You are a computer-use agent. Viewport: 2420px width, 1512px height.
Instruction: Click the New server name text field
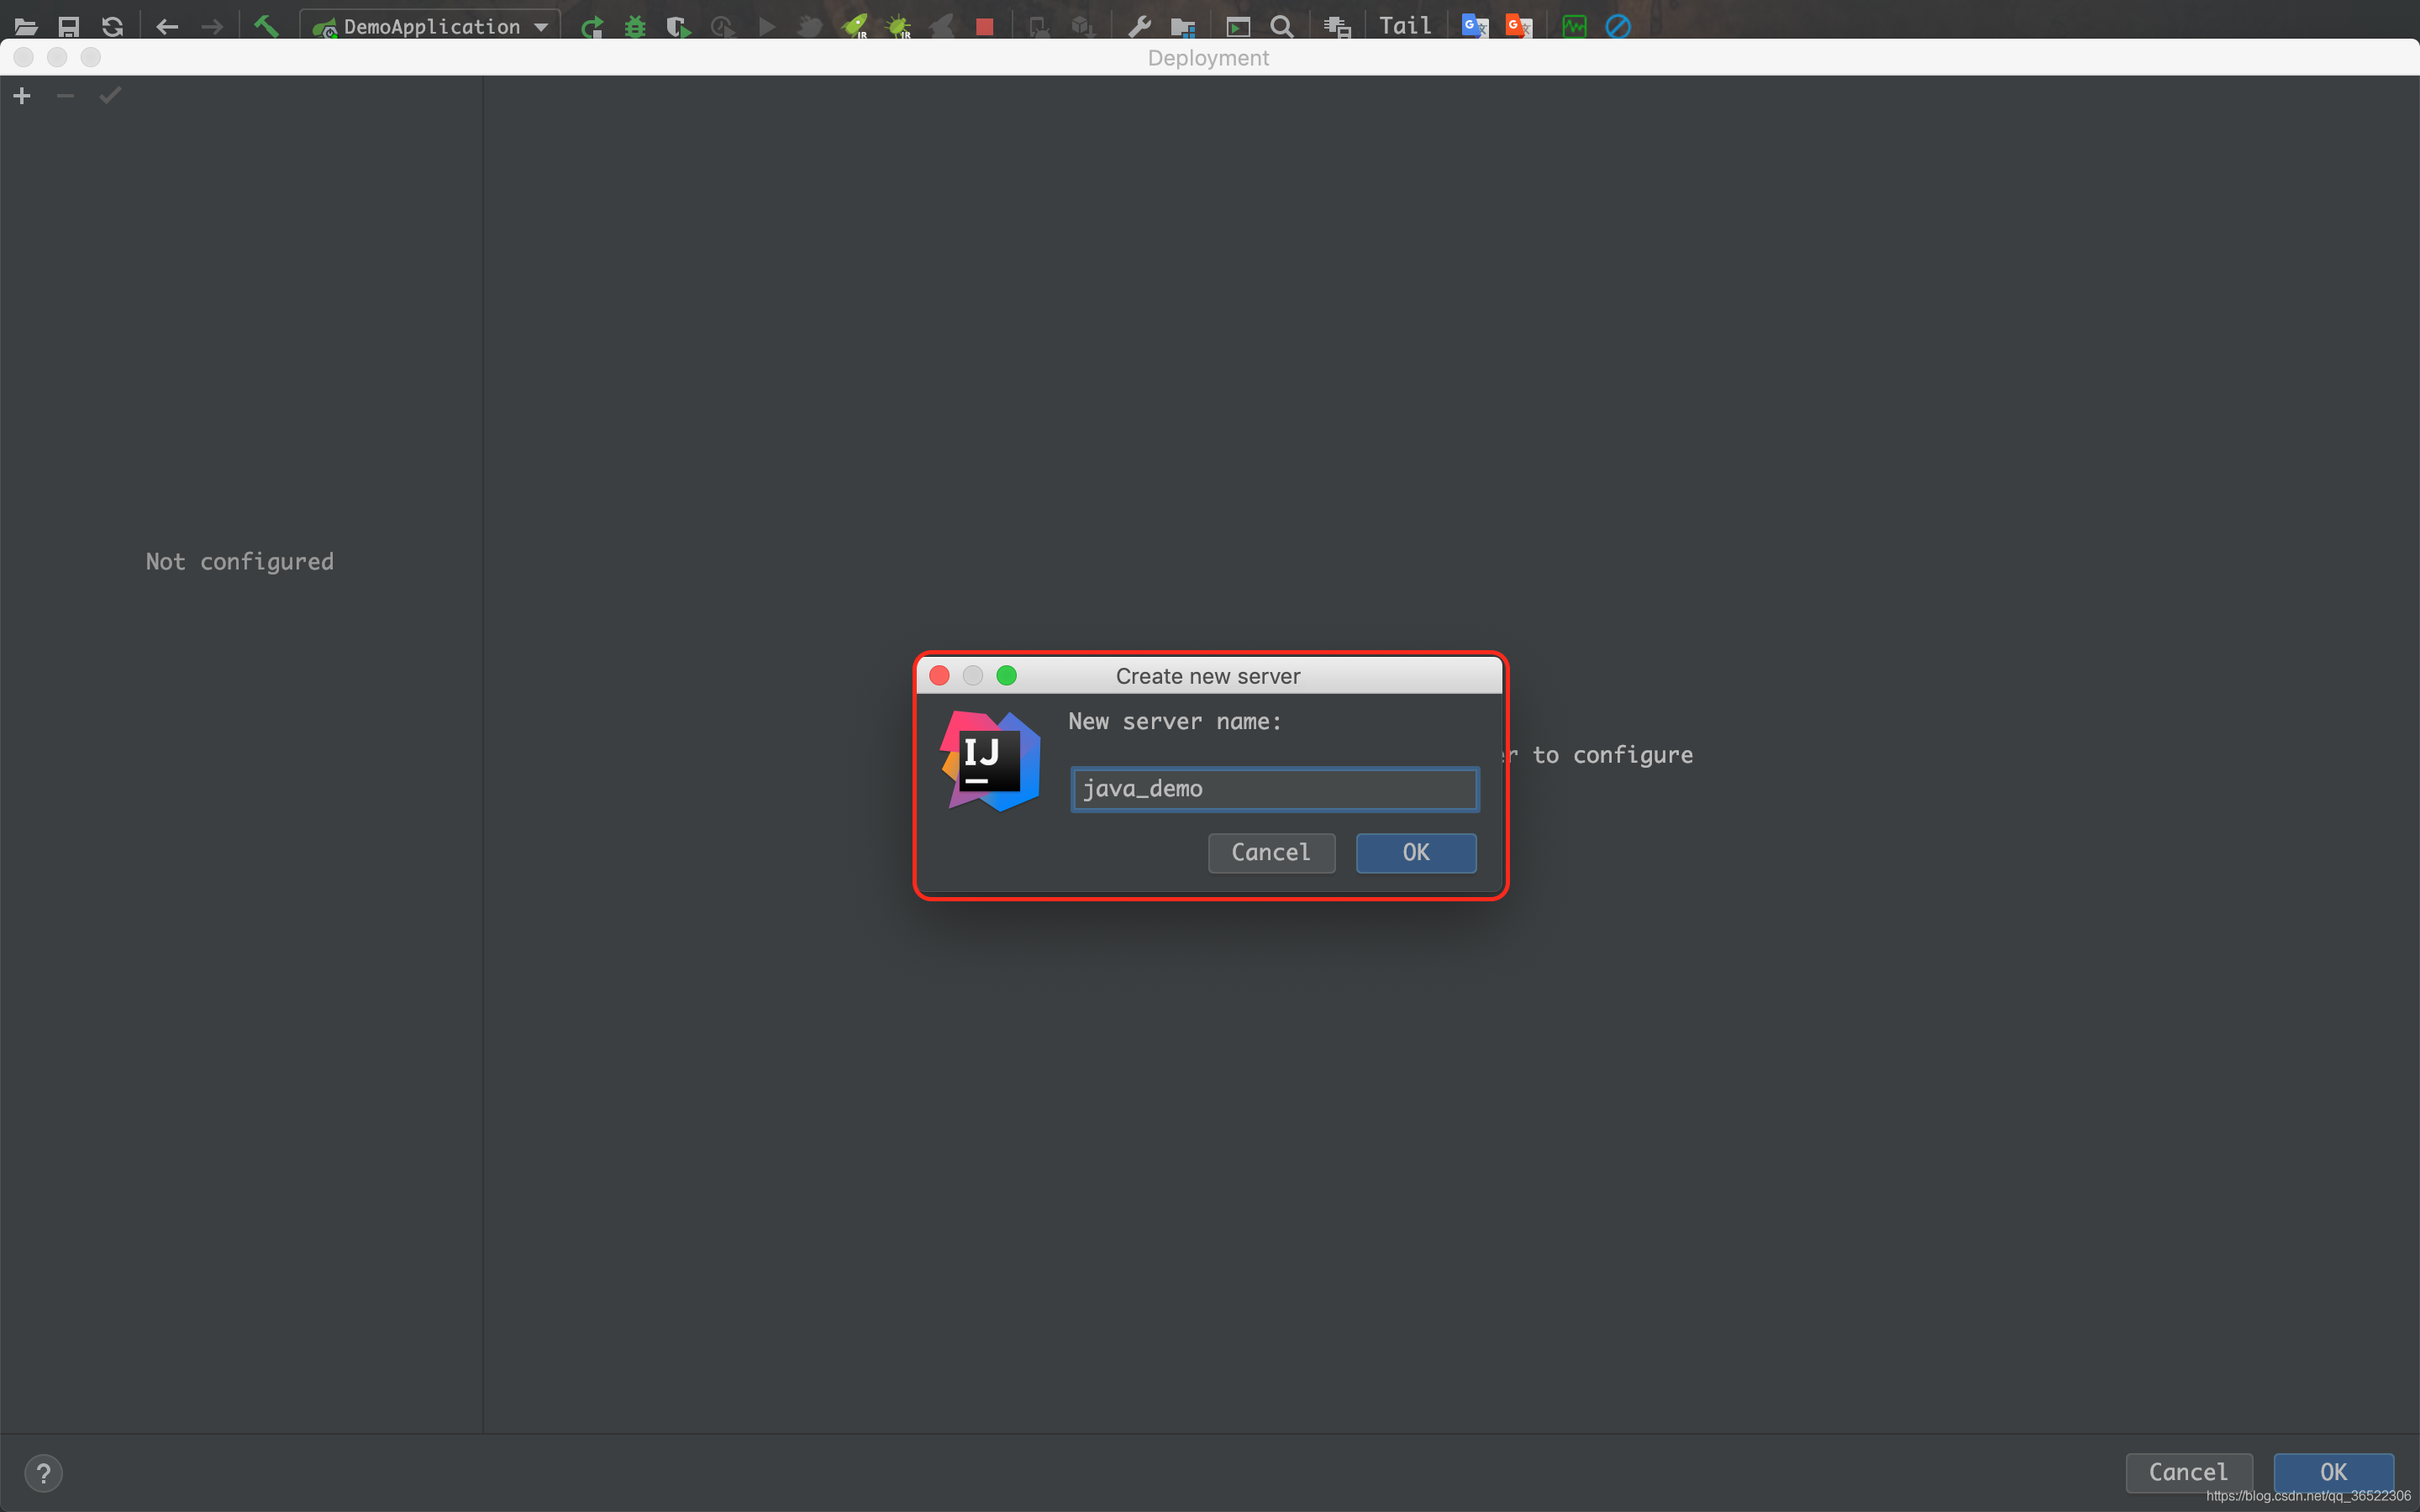(1274, 789)
